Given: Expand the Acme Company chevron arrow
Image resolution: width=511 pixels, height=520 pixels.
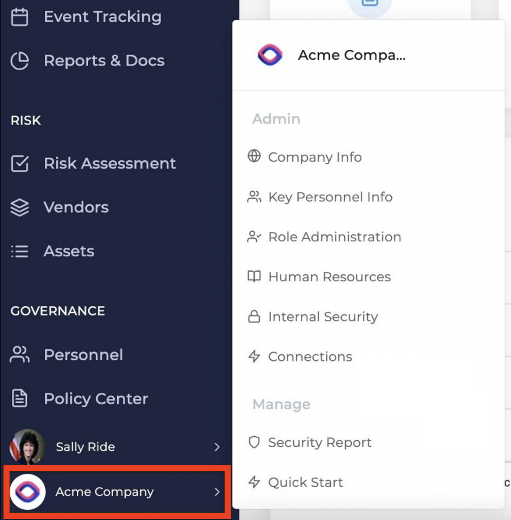Looking at the screenshot, I should (217, 492).
